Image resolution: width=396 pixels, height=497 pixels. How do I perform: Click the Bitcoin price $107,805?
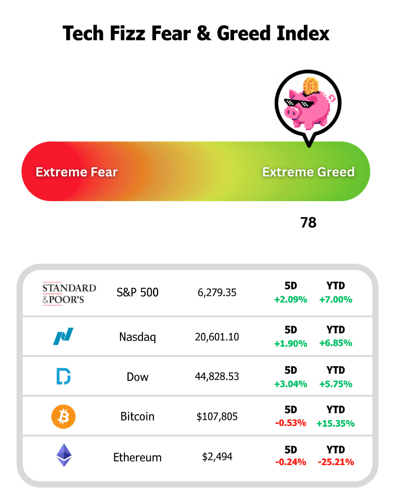click(217, 416)
